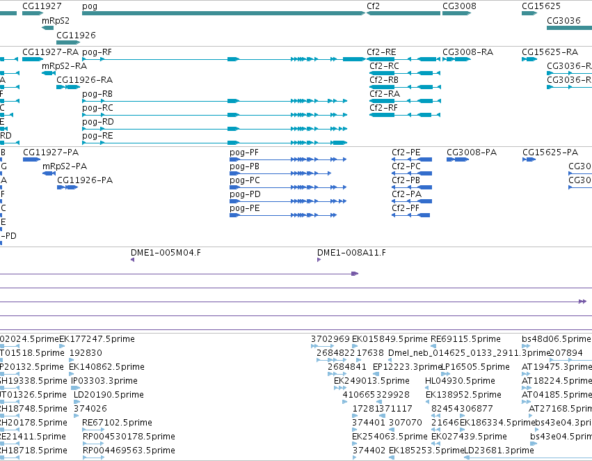Select transcript pog-RB
Screen dimensions: 592x461
click(214, 101)
